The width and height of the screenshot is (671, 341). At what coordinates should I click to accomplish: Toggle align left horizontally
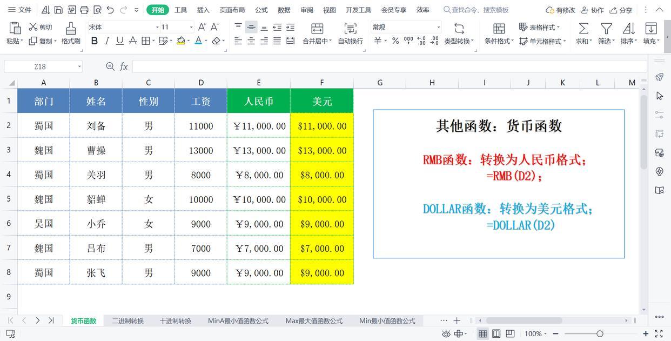pyautogui.click(x=238, y=41)
